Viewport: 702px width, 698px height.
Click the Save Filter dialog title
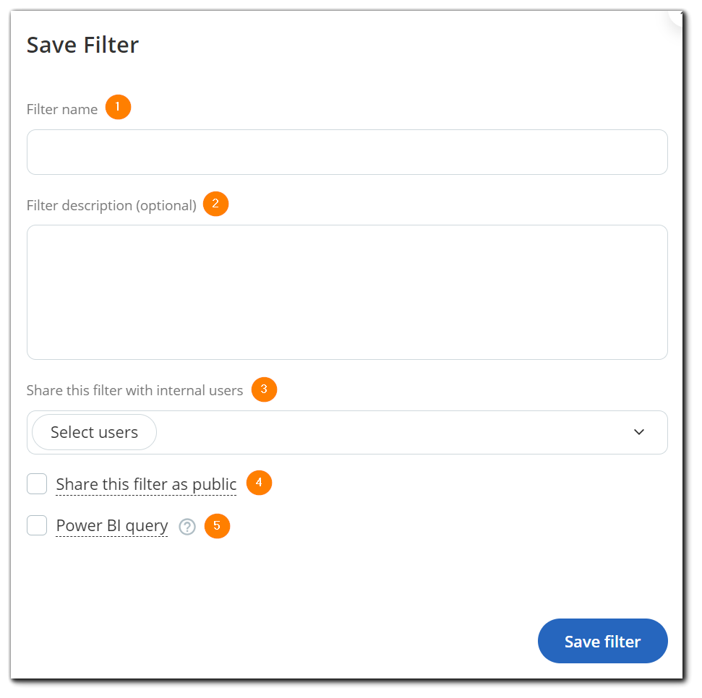click(82, 45)
